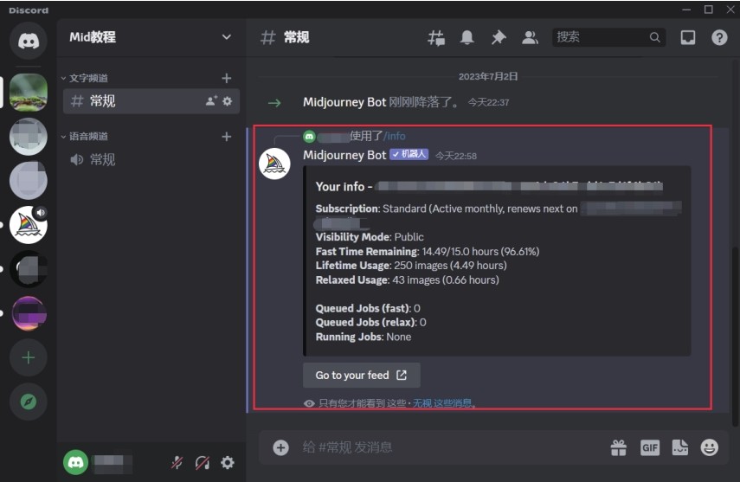Open the emoji picker
The width and height of the screenshot is (740, 482).
pos(710,447)
